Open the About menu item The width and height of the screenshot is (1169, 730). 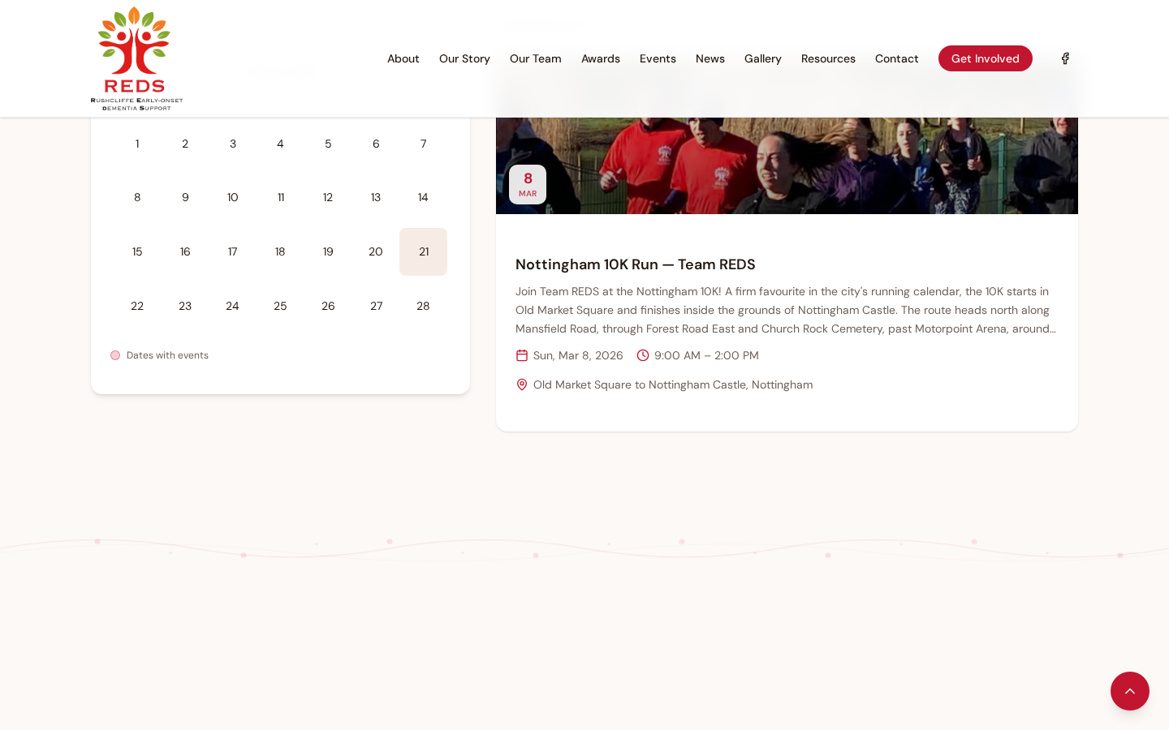(403, 58)
